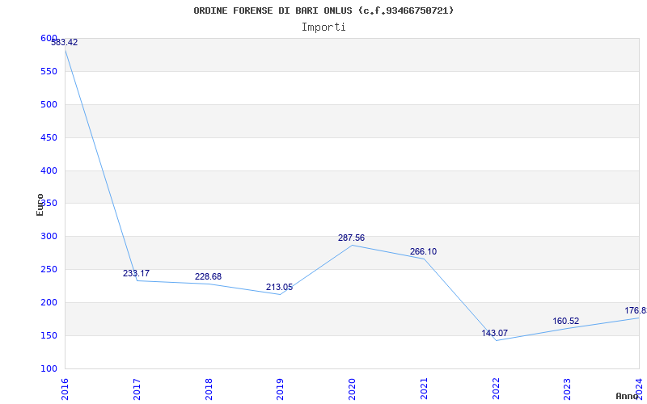The width and height of the screenshot is (647, 404).
Task: Click the 143.07 lowest value label
Action: point(495,333)
